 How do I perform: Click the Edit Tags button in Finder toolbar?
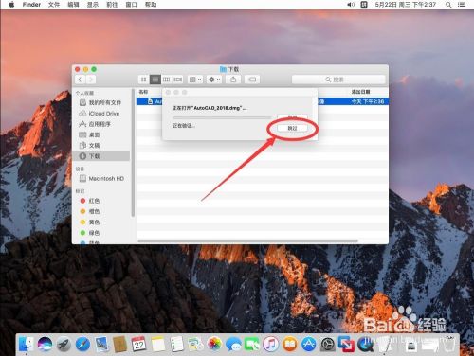click(252, 80)
